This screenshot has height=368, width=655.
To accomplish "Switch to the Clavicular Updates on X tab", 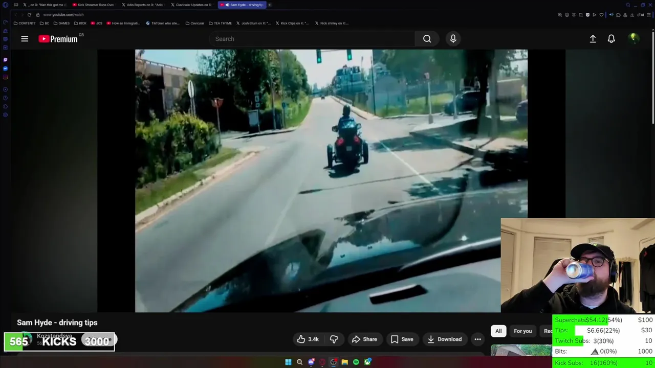I will click(x=191, y=5).
